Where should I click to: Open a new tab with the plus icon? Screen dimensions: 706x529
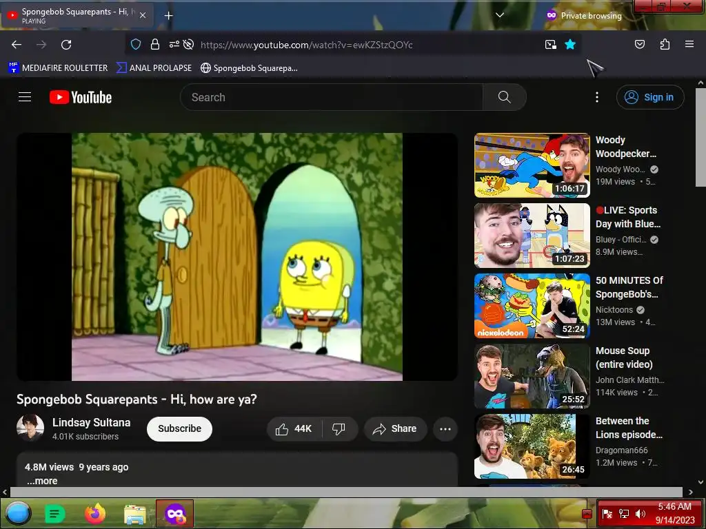pyautogui.click(x=168, y=16)
